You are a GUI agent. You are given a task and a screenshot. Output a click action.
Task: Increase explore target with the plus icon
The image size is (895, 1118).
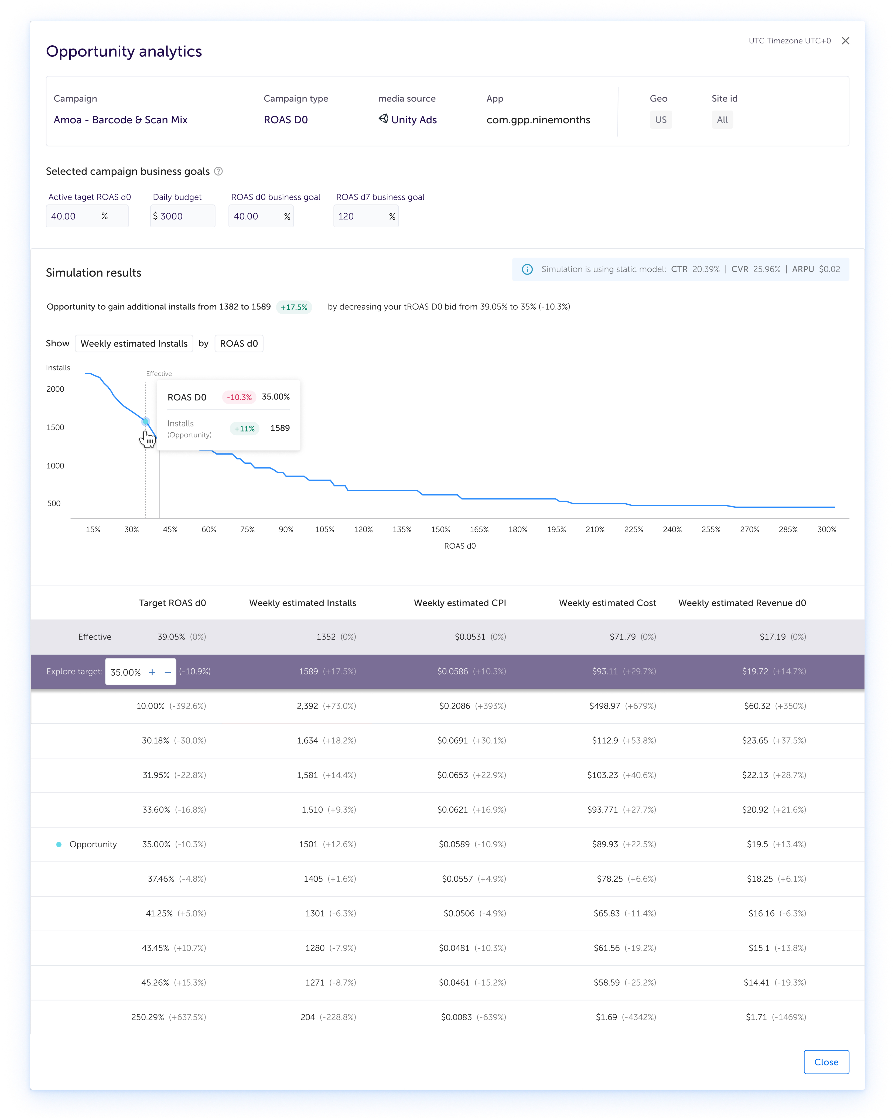click(152, 672)
